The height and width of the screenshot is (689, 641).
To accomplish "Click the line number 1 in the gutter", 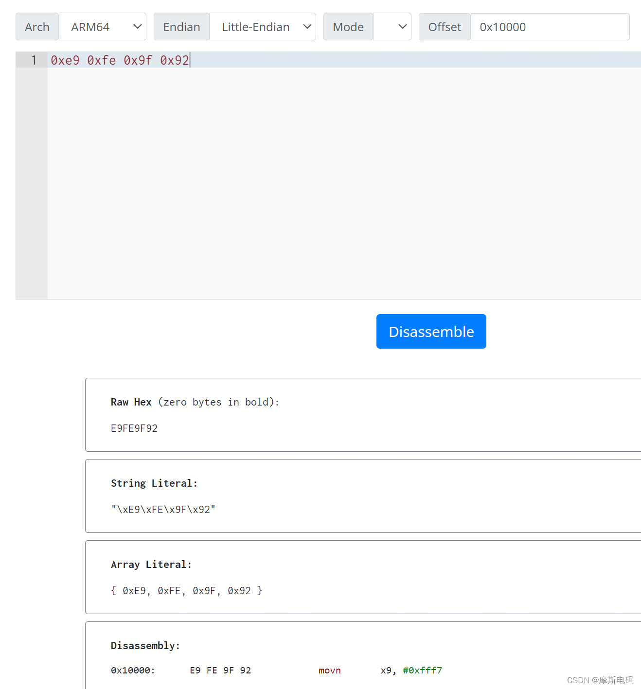I will (34, 60).
